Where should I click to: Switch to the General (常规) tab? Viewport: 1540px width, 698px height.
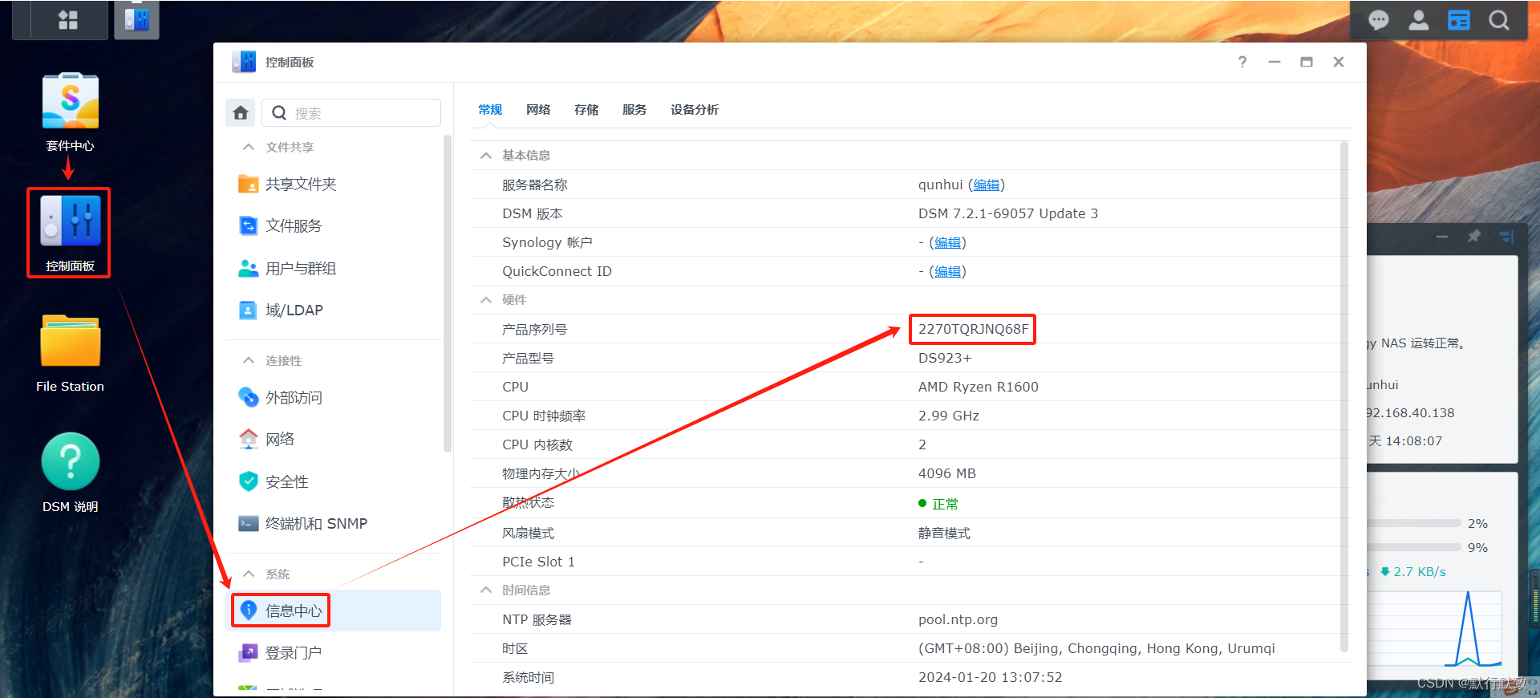coord(490,110)
